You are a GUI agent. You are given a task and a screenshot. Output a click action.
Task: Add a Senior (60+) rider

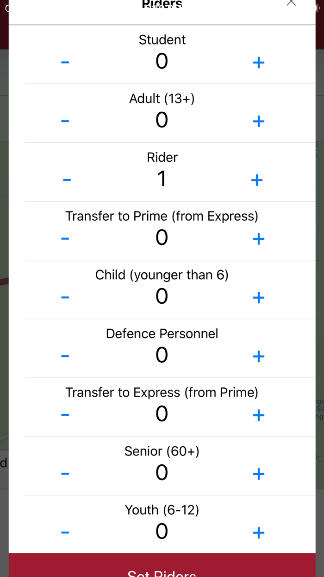(x=259, y=474)
